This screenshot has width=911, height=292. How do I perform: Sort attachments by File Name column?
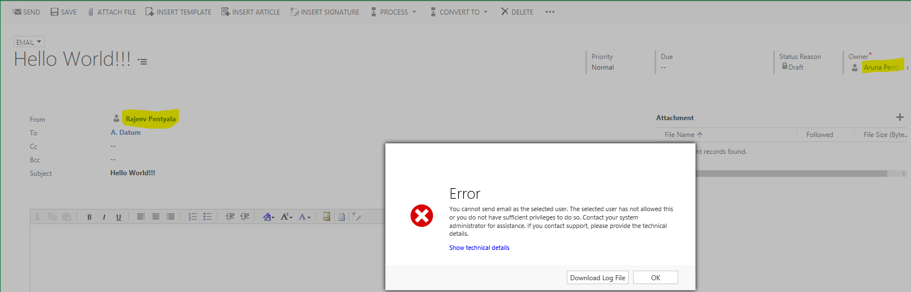tap(683, 135)
